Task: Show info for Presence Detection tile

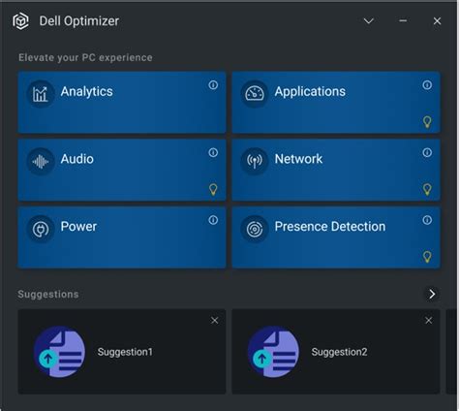Action: (x=427, y=220)
